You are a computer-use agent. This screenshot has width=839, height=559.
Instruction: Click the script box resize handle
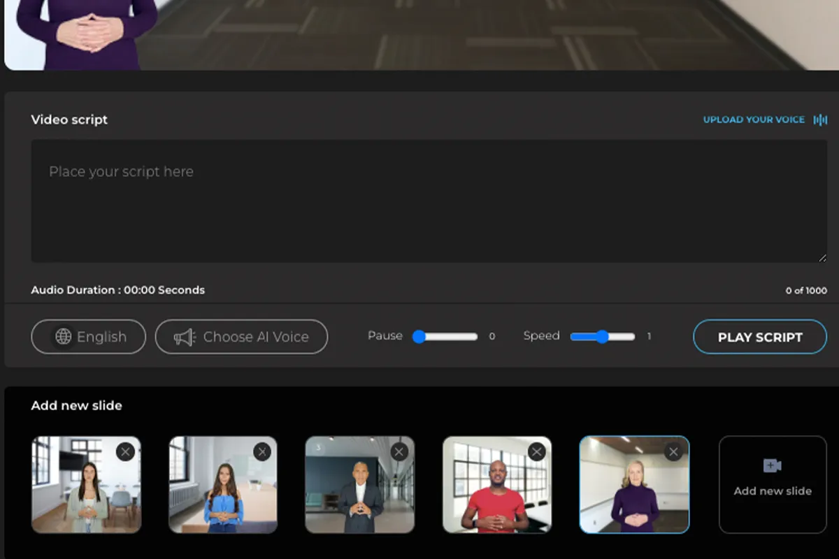822,258
